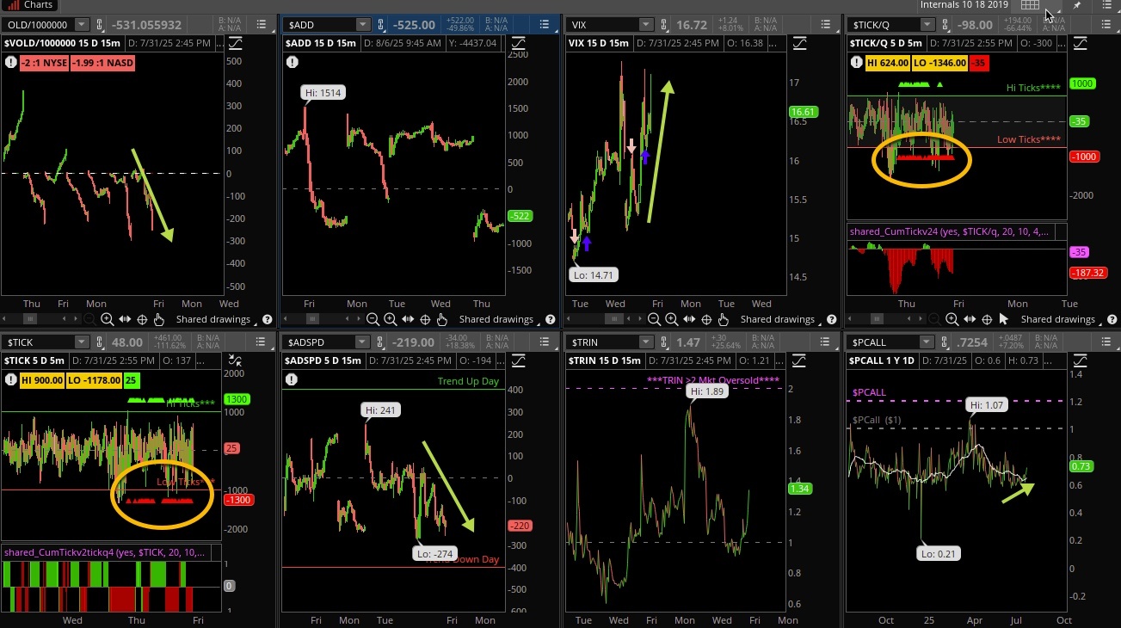Open the VIX symbol selector dropdown
The image size is (1121, 628).
click(x=644, y=25)
